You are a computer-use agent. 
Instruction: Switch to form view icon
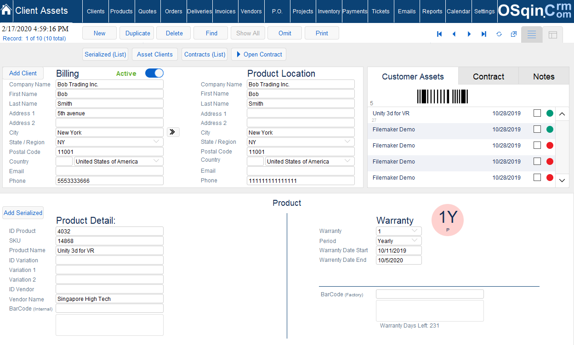[532, 35]
